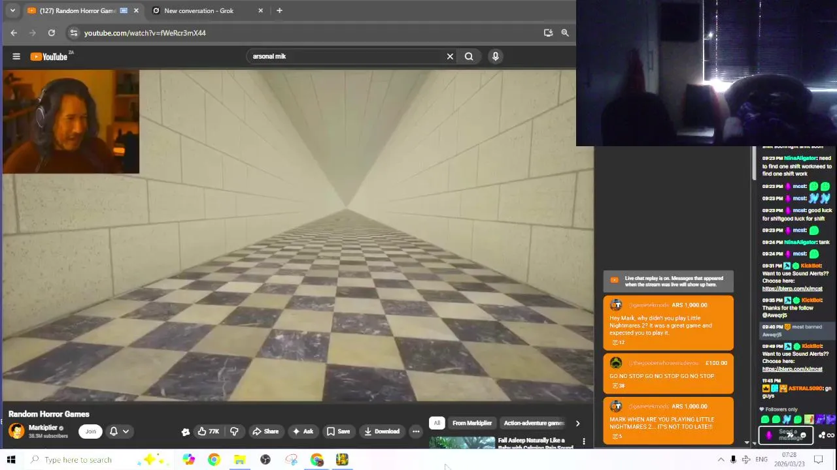Open File Explorer from the taskbar
837x470 pixels.
coord(239,460)
